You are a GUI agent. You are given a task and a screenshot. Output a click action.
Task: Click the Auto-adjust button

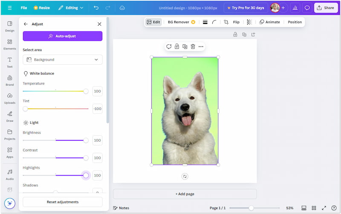tap(62, 36)
